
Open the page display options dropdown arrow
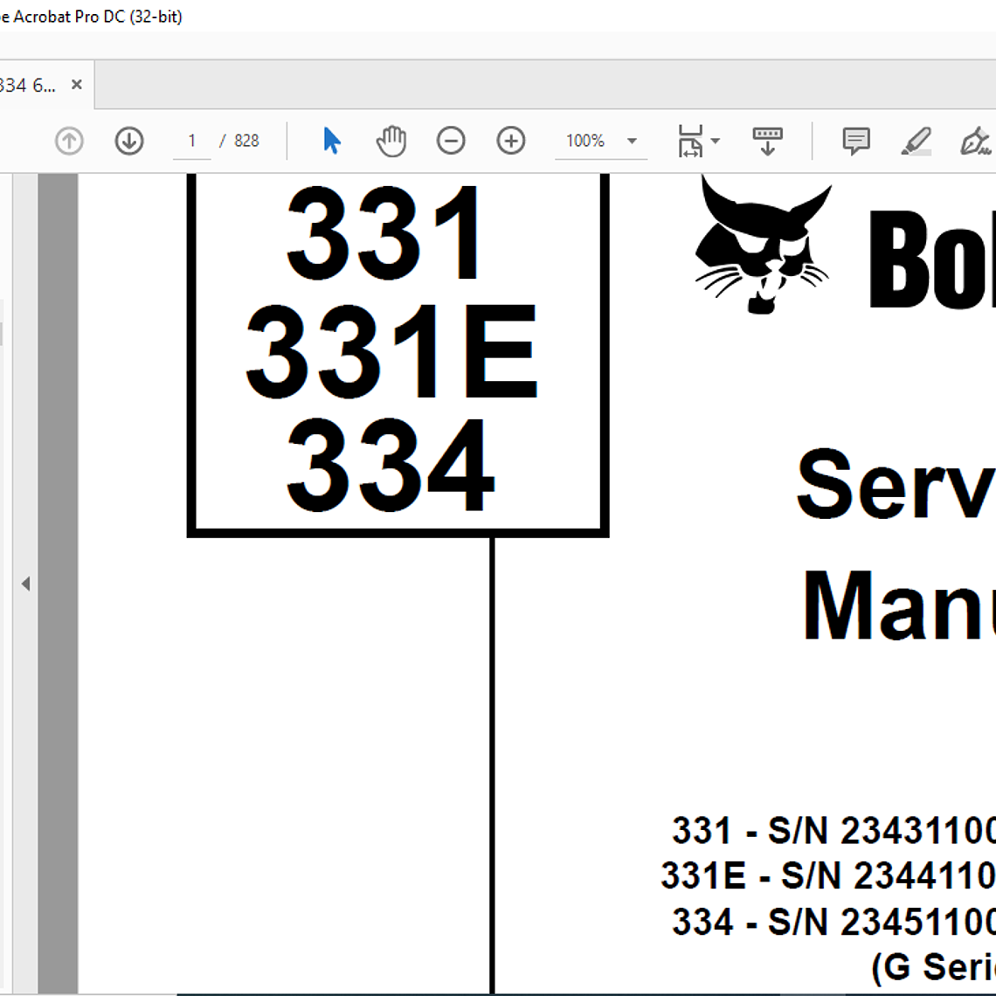[715, 140]
